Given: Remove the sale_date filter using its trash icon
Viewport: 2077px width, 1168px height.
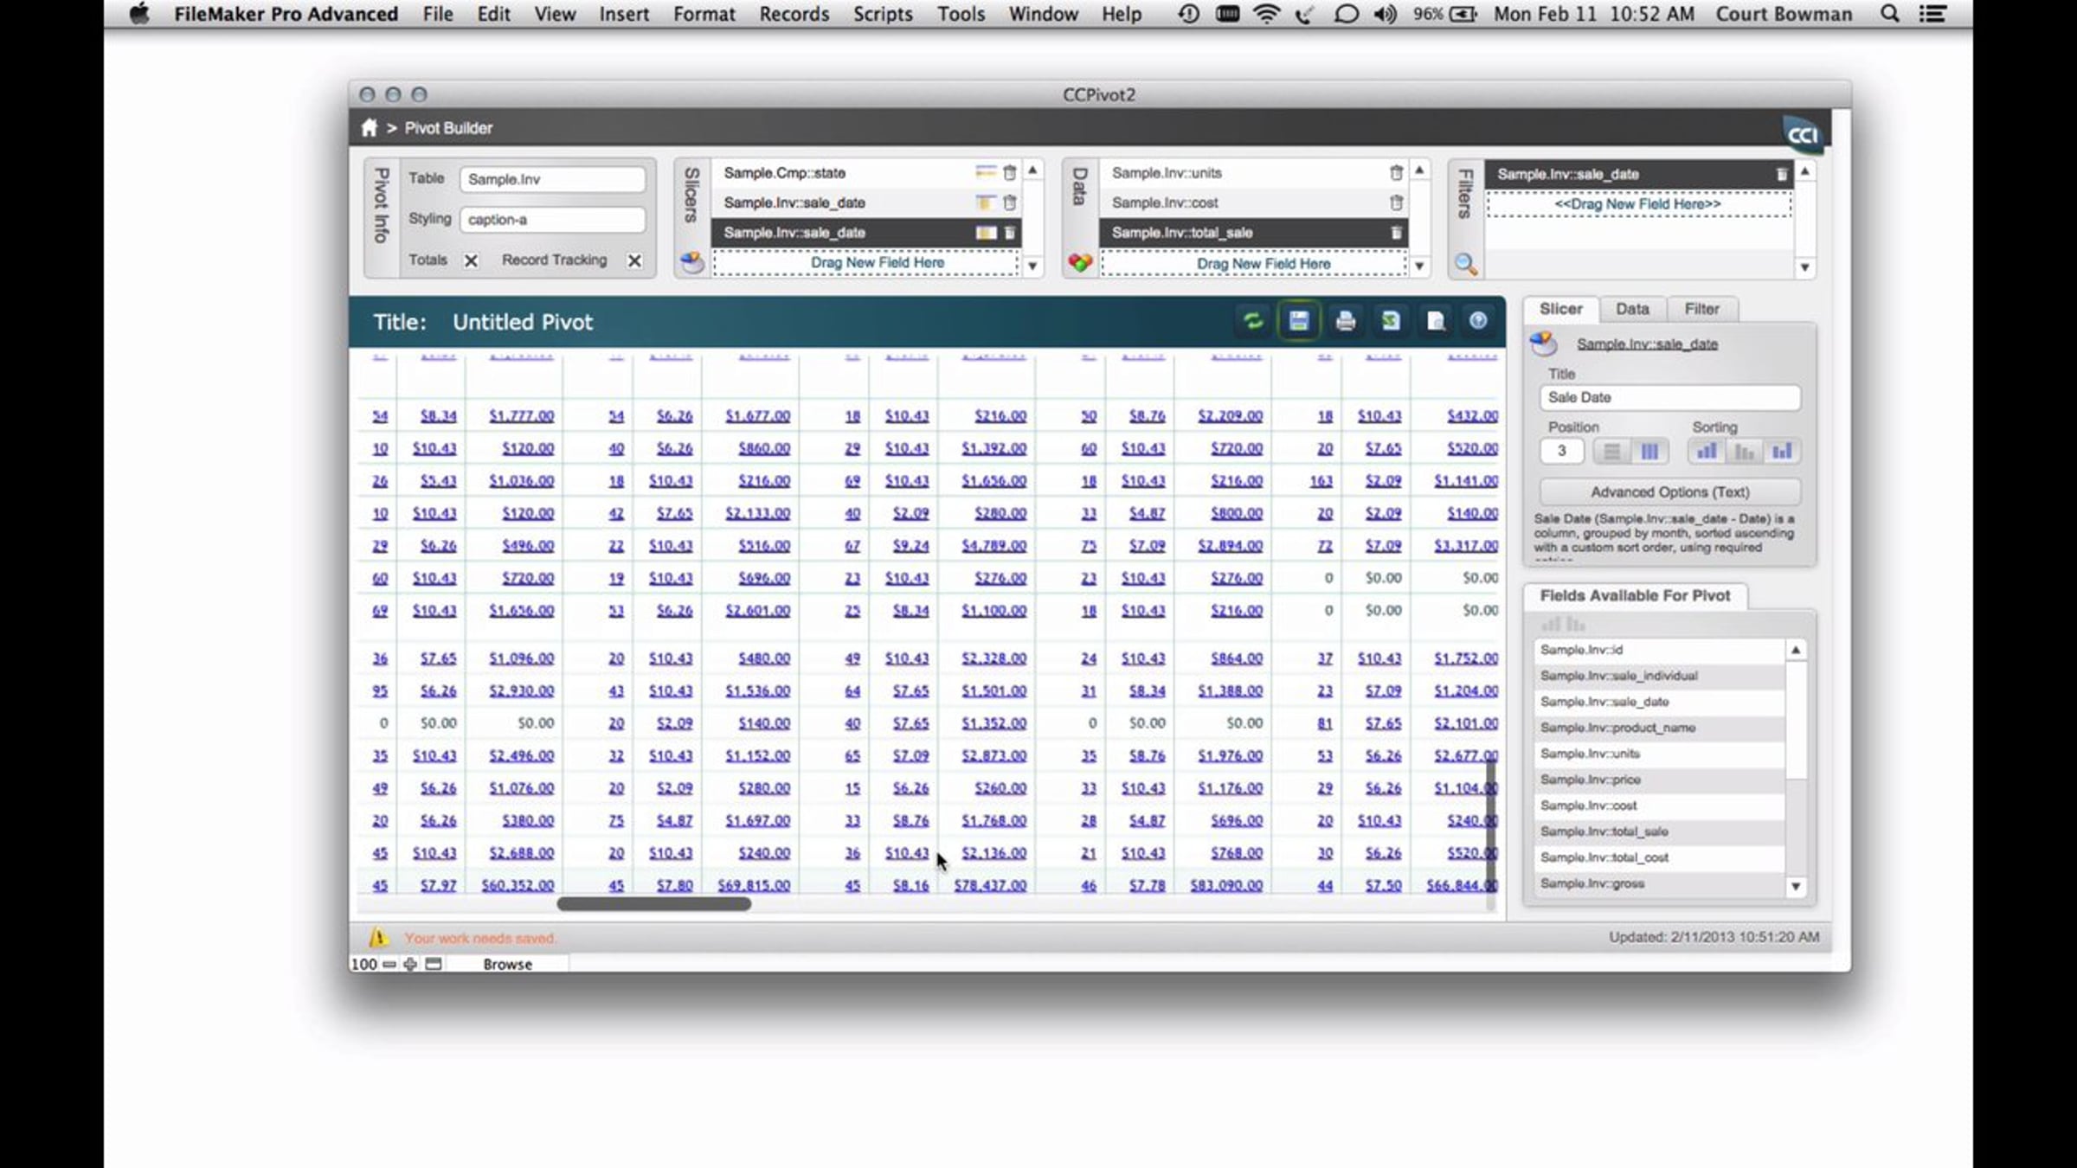Looking at the screenshot, I should click(x=1782, y=175).
